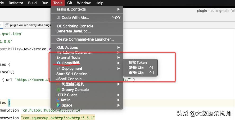Open the Git menu in menu bar
Image resolution: width=235 pixels, height=120 pixels.
coord(70,3)
